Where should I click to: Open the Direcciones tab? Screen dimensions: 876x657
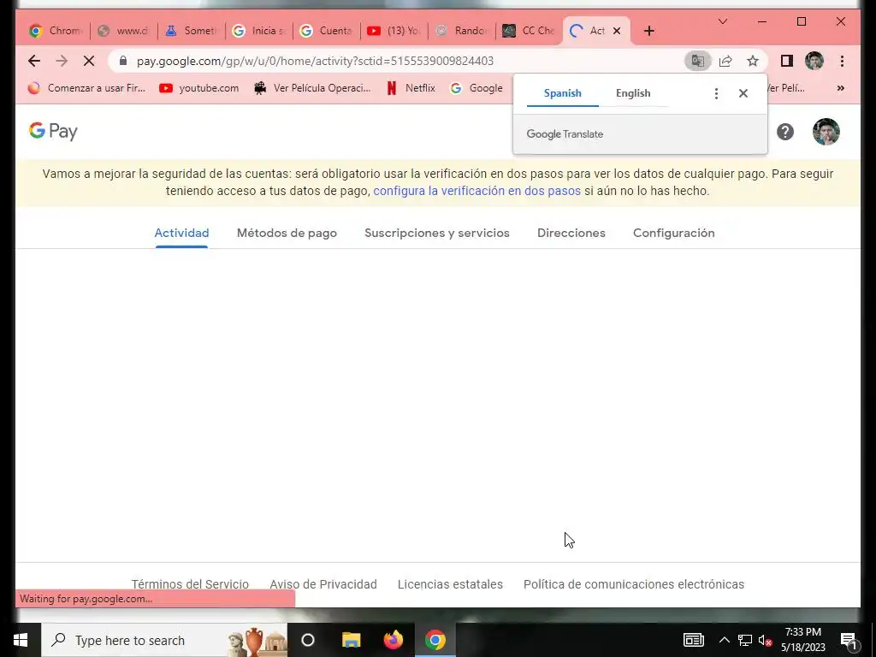tap(571, 233)
